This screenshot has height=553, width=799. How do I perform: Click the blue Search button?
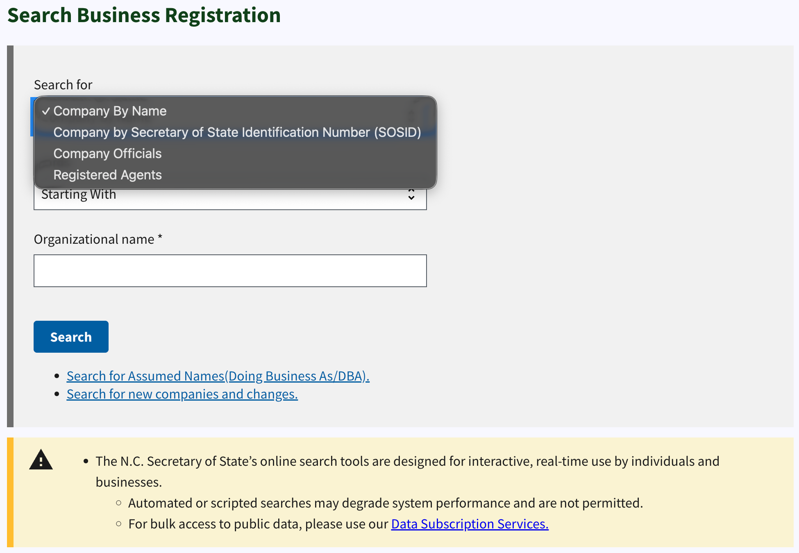[71, 337]
